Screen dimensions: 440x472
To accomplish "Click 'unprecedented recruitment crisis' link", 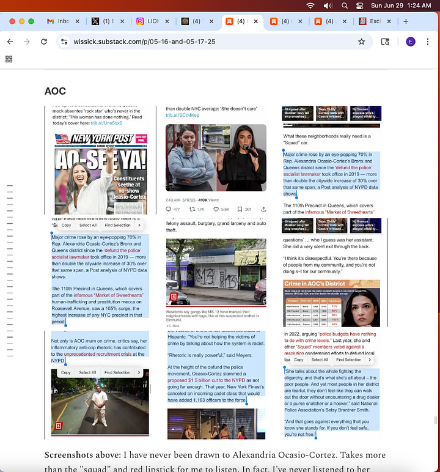I will [98, 354].
